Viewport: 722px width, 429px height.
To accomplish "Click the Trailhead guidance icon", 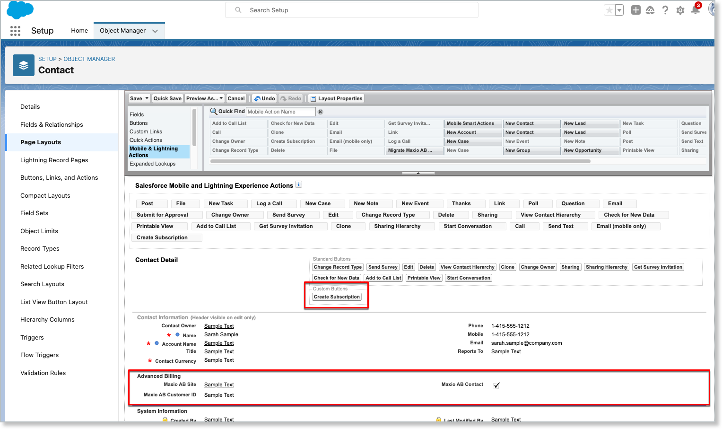I will click(x=650, y=9).
